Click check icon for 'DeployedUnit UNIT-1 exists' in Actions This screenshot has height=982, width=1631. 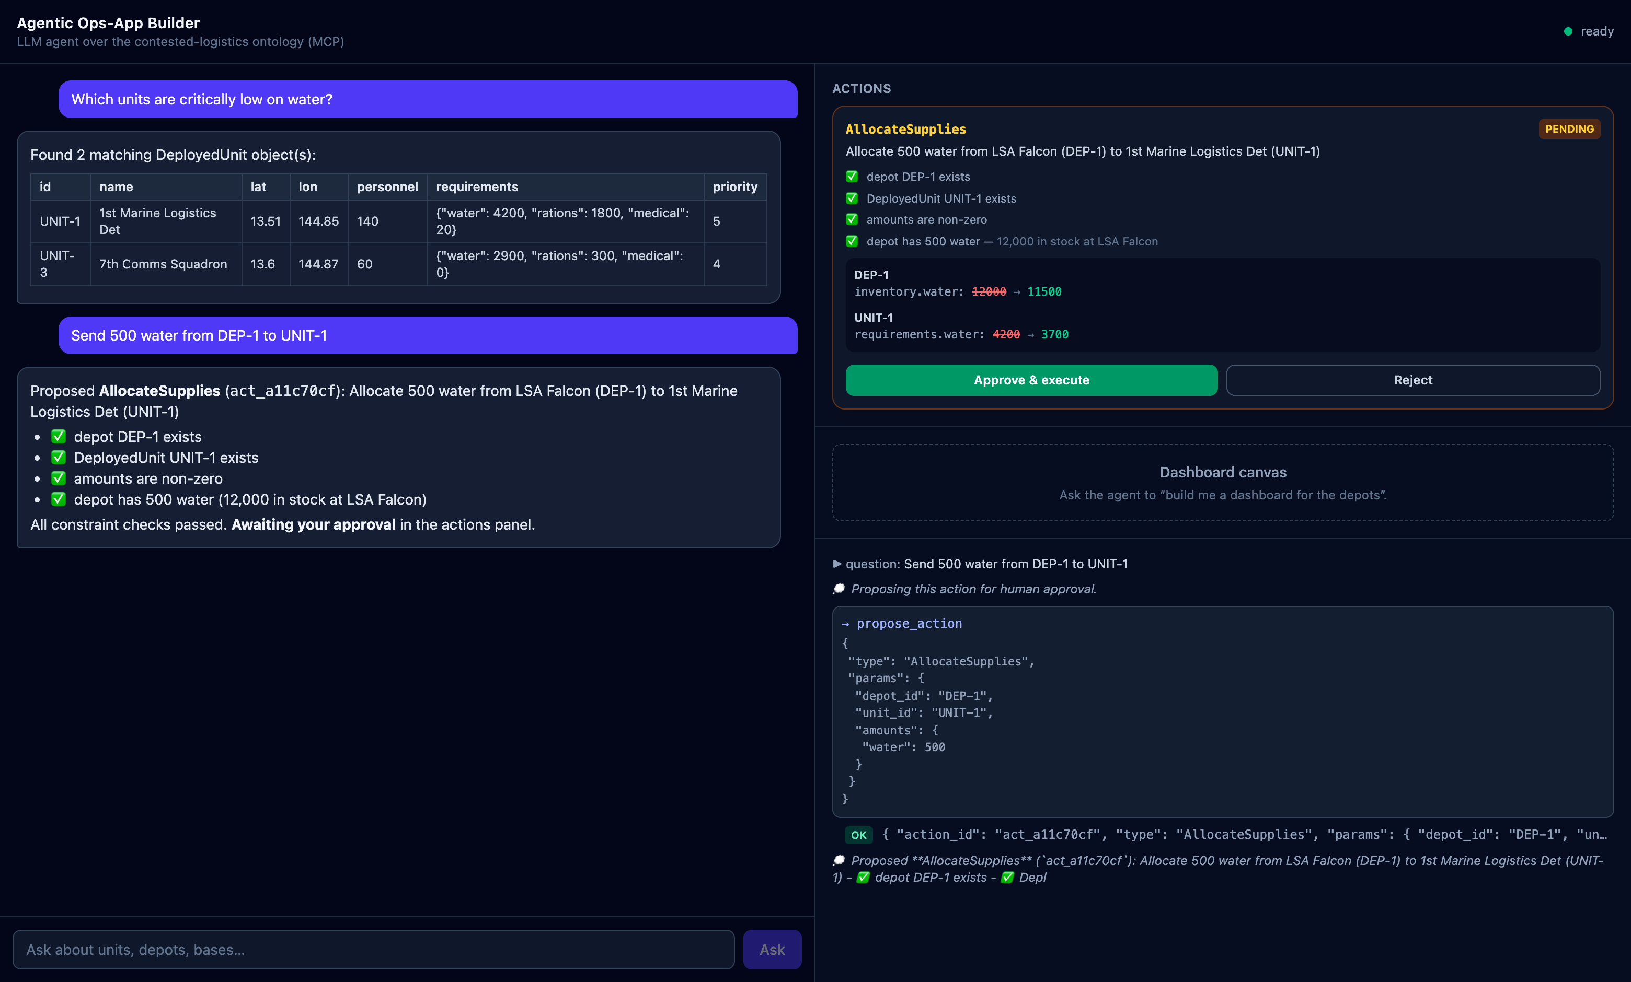click(852, 198)
